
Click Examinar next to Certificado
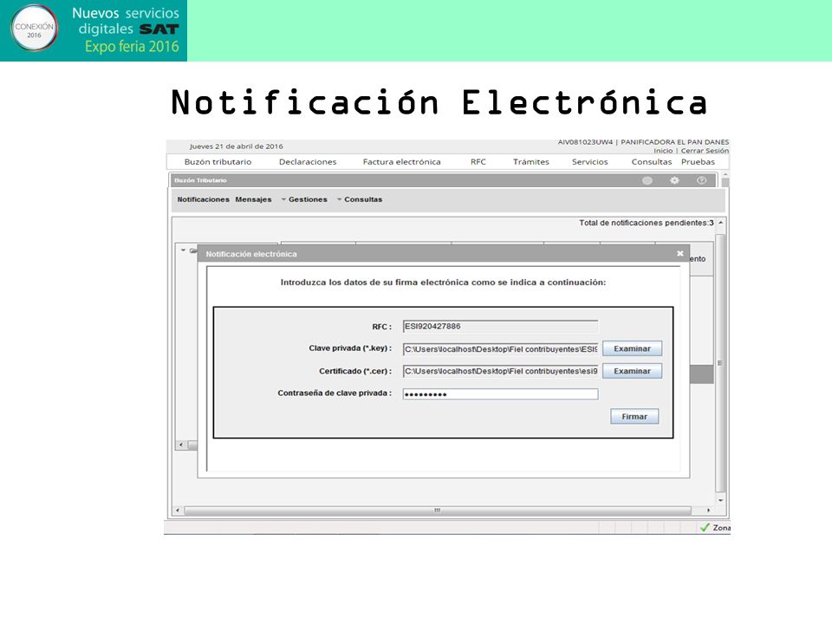(x=632, y=371)
